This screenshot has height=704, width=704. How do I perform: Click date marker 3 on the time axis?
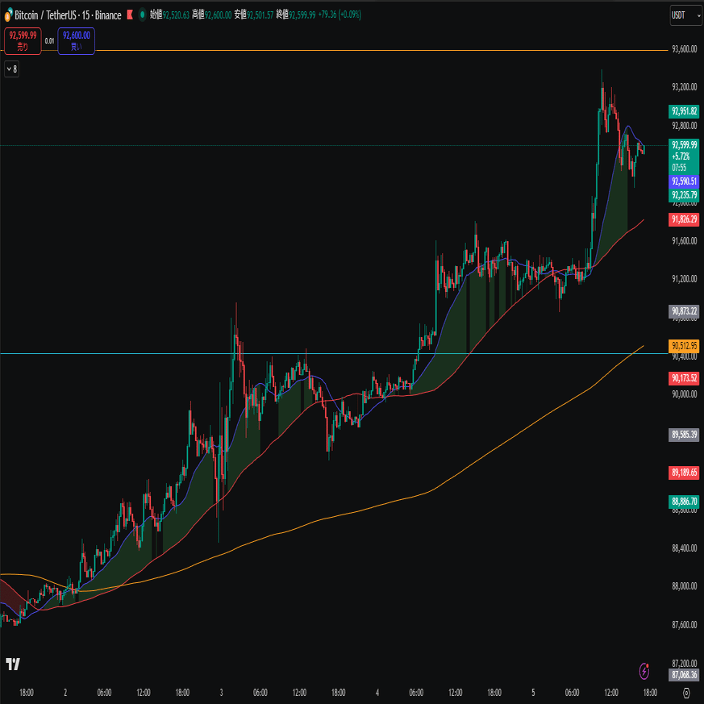click(x=221, y=693)
